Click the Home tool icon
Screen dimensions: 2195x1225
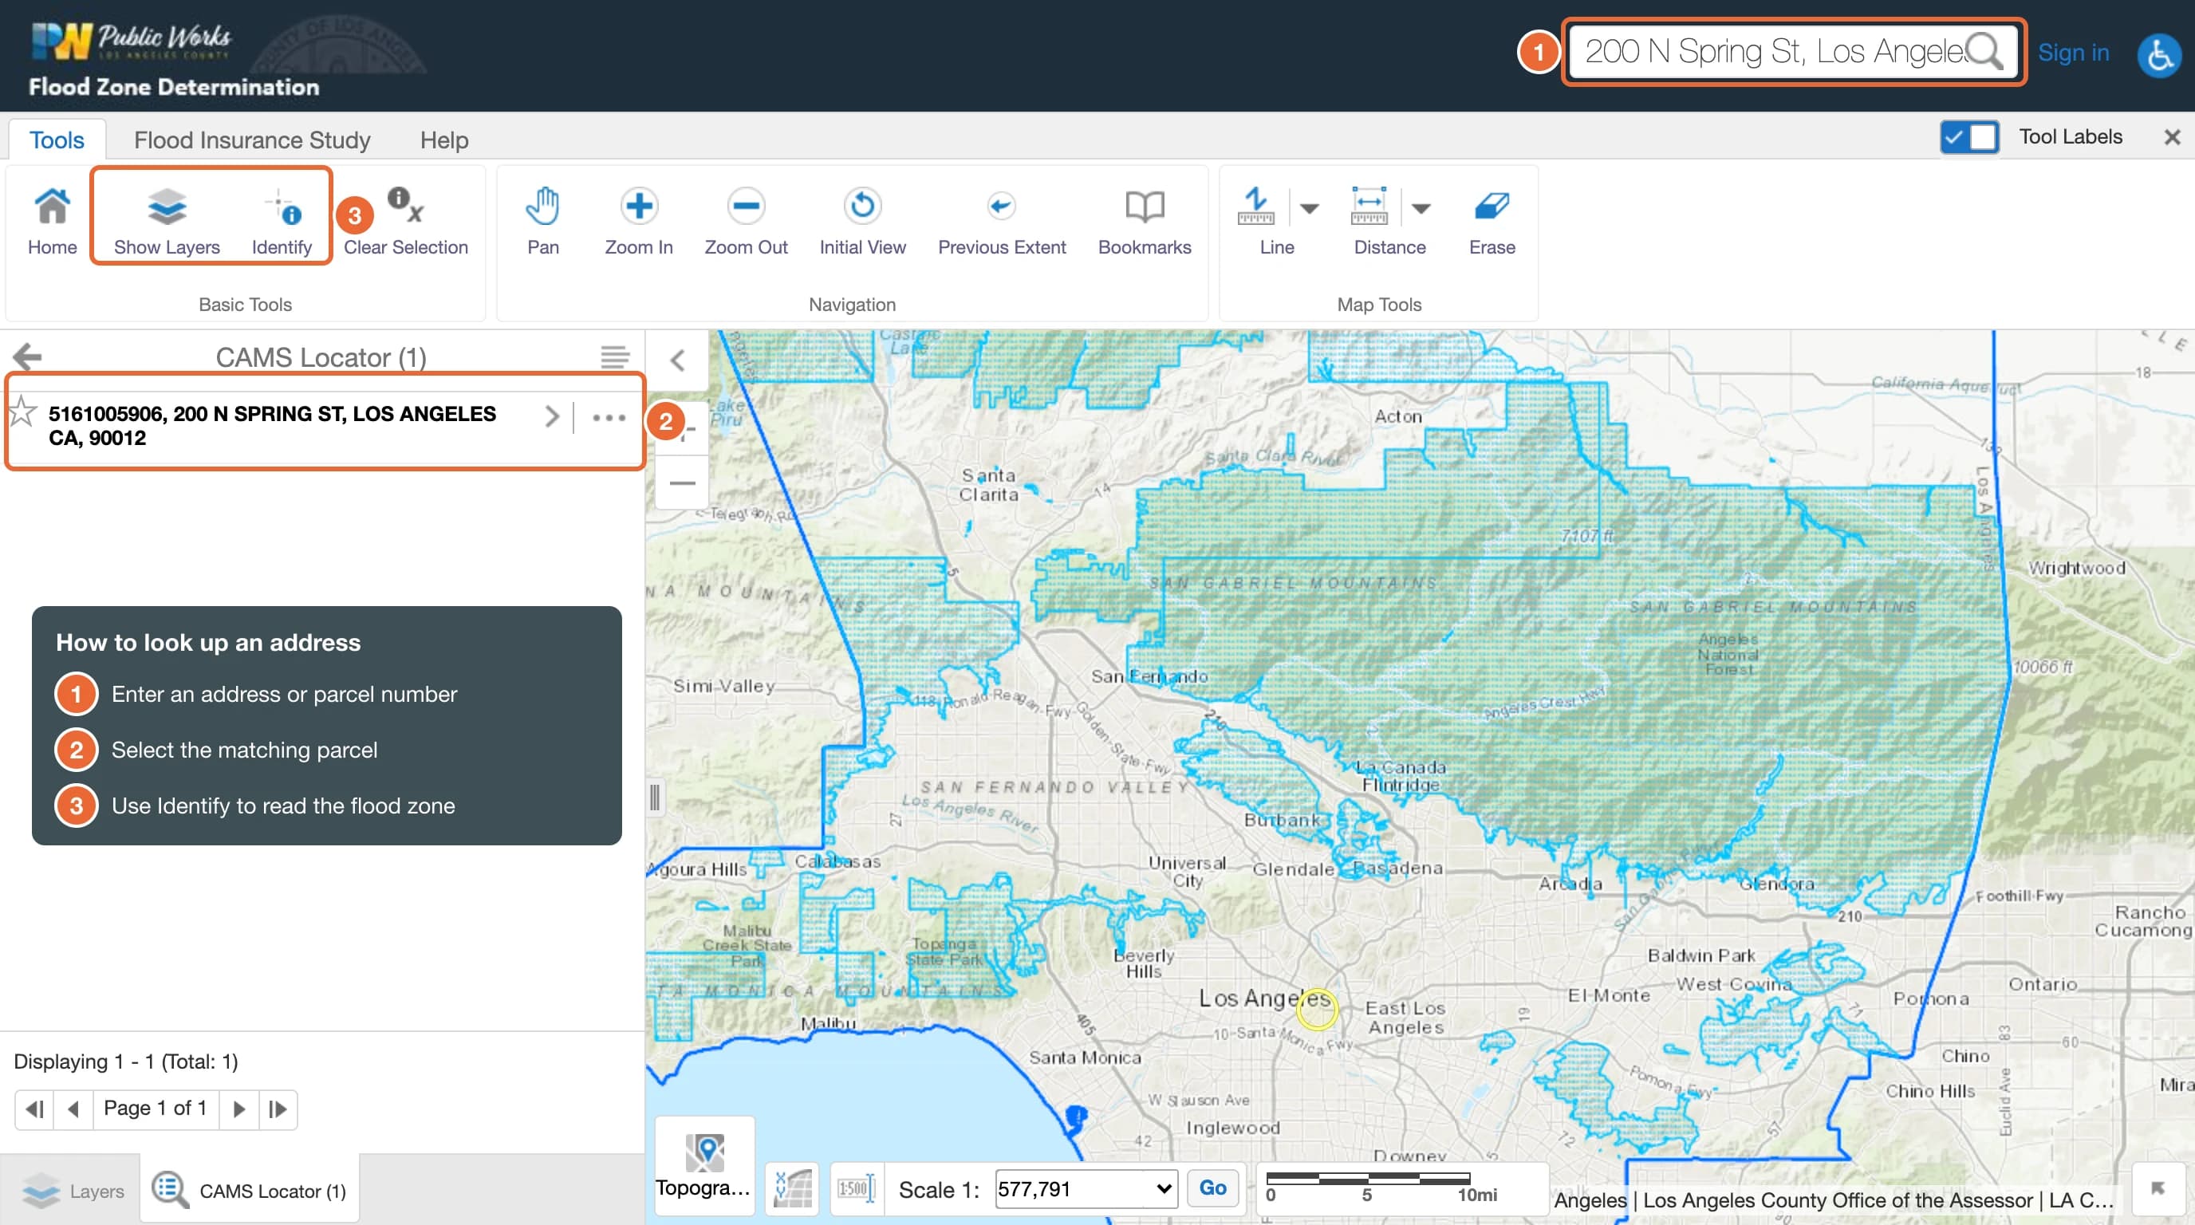52,207
